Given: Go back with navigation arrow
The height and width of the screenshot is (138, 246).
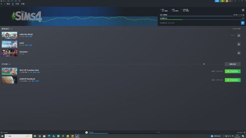Looking at the screenshot, I should [2, 4].
